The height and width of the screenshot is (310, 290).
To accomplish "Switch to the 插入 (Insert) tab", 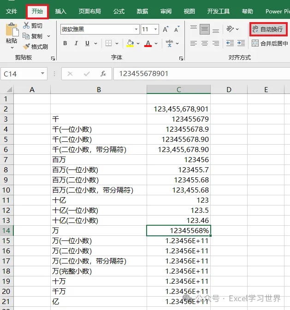I will point(60,11).
